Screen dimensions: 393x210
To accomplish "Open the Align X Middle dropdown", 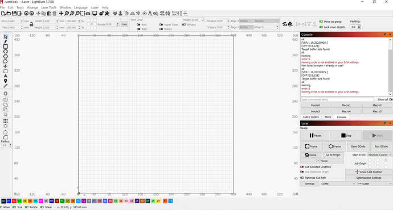I will point(246,21).
